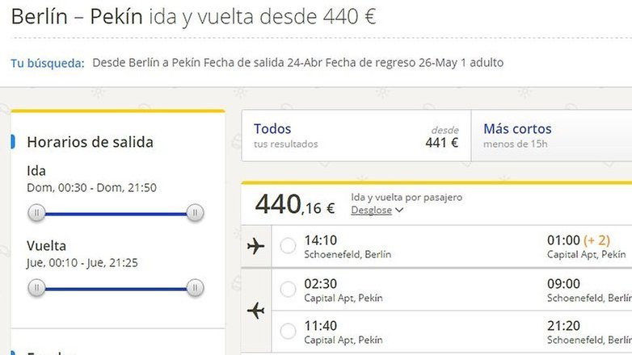Click the chevron next to Desglose

pyautogui.click(x=399, y=210)
